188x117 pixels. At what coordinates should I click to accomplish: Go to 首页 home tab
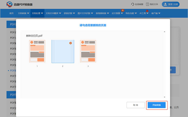pos(12,13)
